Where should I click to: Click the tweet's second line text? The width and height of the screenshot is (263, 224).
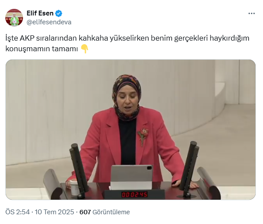point(42,49)
